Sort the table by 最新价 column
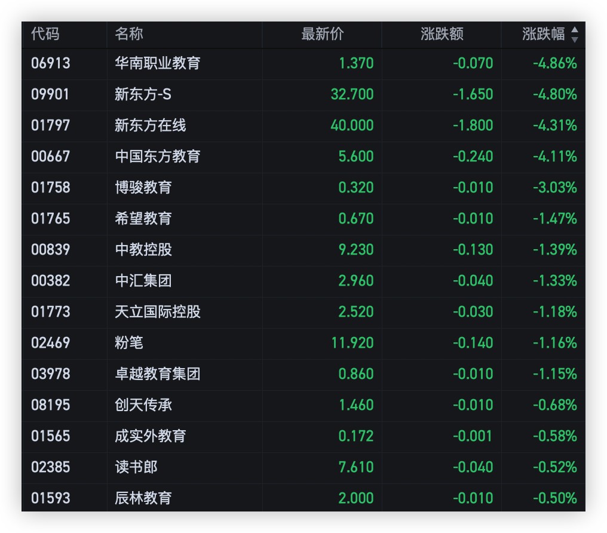 pos(322,34)
